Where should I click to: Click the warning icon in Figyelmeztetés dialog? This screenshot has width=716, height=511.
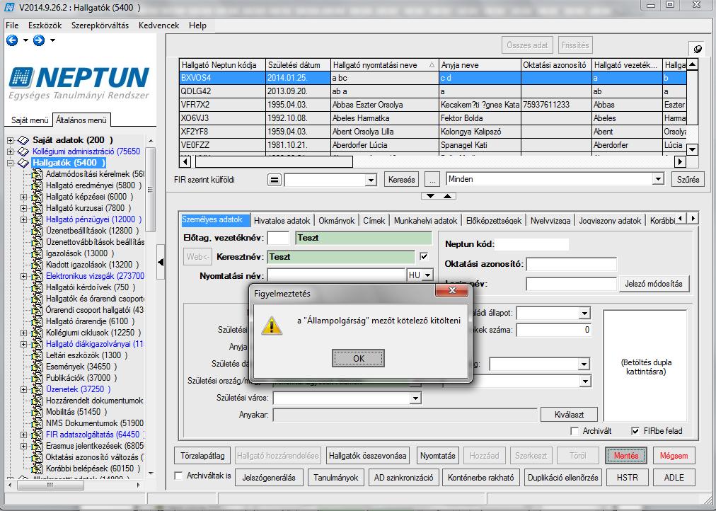tap(271, 326)
